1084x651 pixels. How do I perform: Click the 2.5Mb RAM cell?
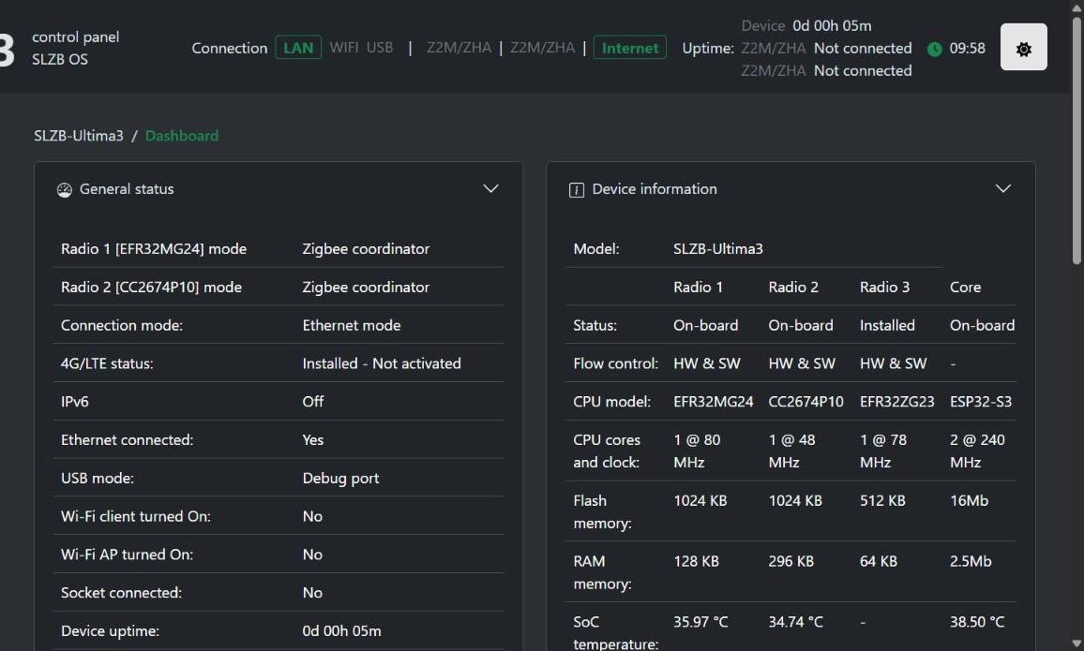(x=971, y=562)
